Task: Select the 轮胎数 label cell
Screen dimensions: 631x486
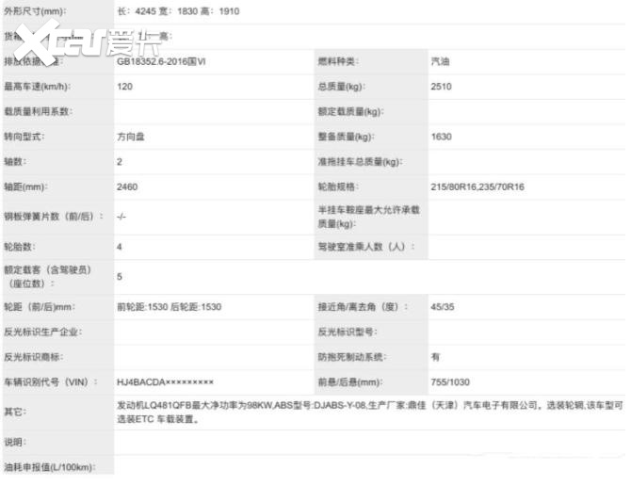Action: point(20,247)
